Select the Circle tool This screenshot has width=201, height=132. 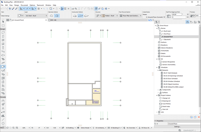3,123
